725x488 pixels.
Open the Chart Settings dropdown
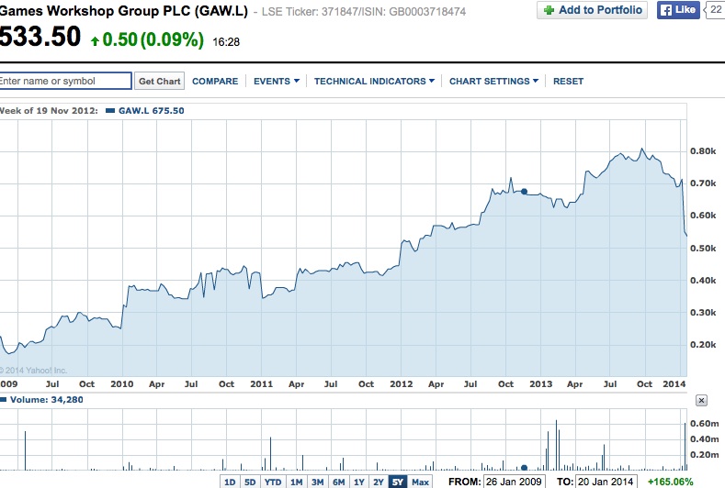494,82
